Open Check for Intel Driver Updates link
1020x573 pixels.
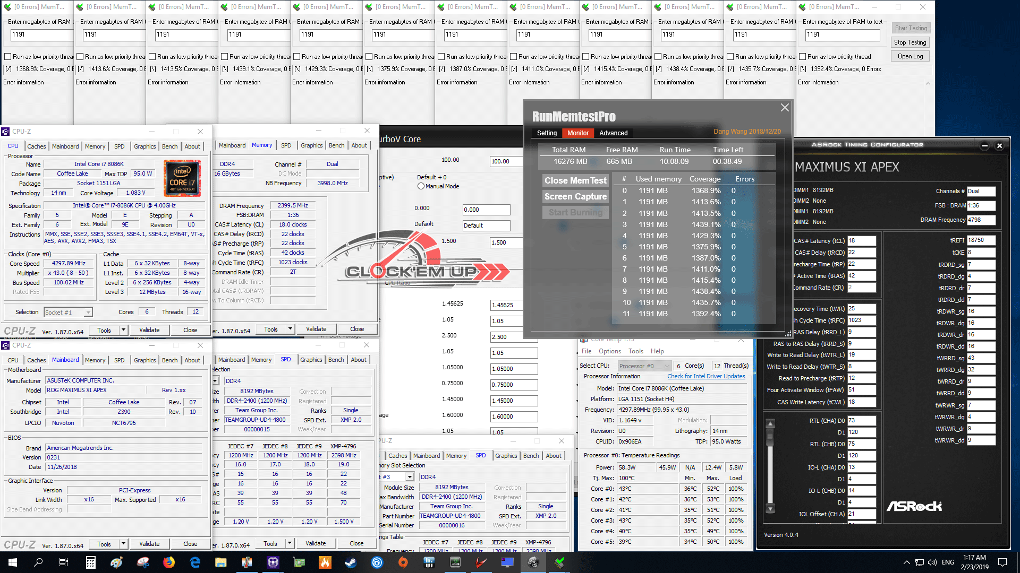click(x=706, y=376)
